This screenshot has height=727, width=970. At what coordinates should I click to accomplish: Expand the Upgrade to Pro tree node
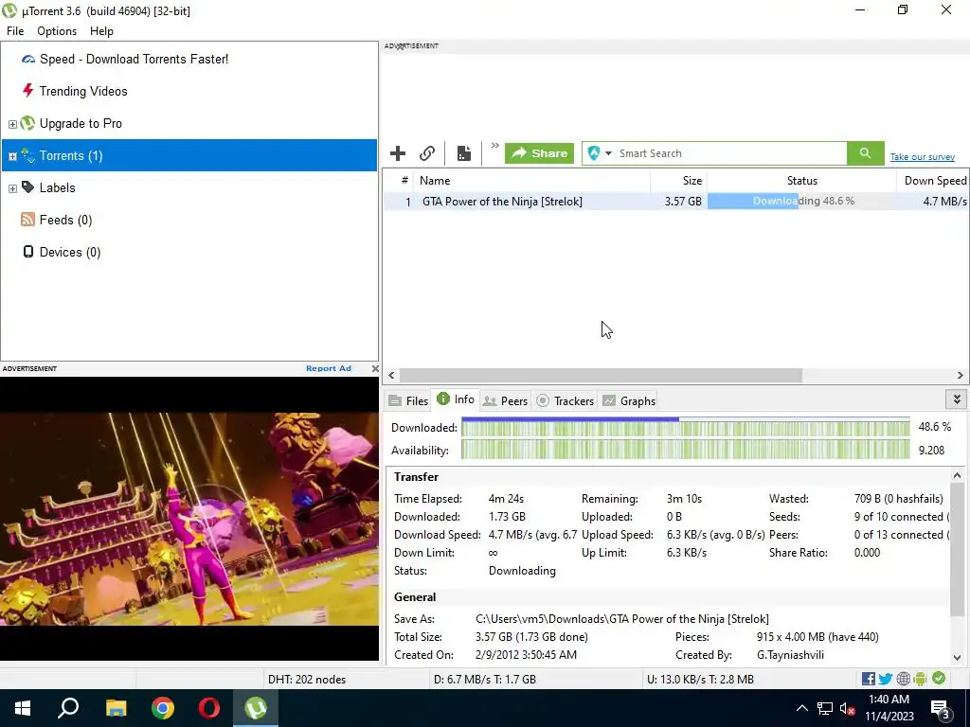click(x=12, y=124)
